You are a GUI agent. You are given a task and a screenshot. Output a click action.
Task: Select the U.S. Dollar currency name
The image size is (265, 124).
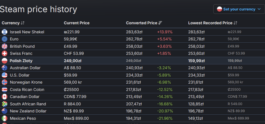point(19,75)
